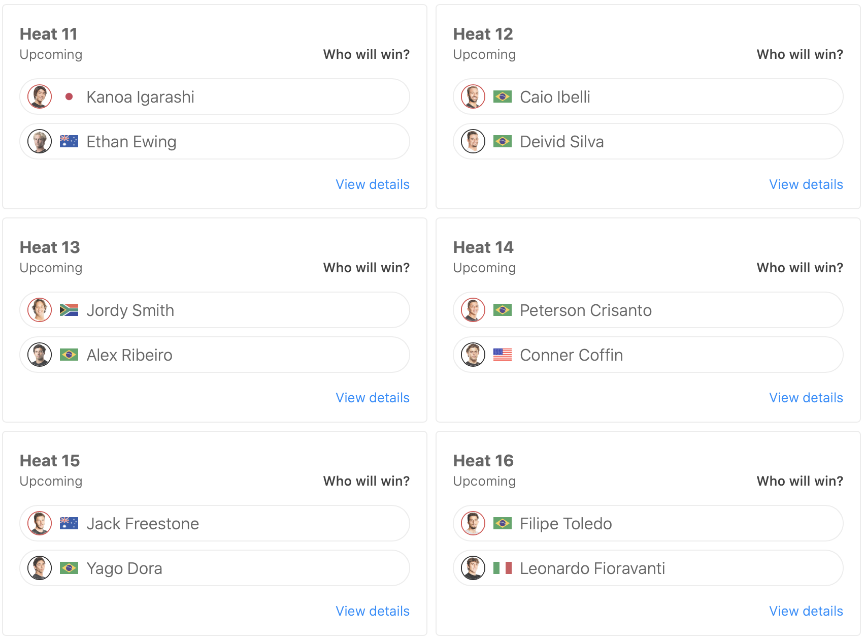Show Heat 15 details link

372,611
